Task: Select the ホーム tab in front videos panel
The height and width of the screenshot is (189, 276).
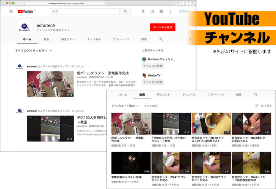Action: tap(123, 94)
